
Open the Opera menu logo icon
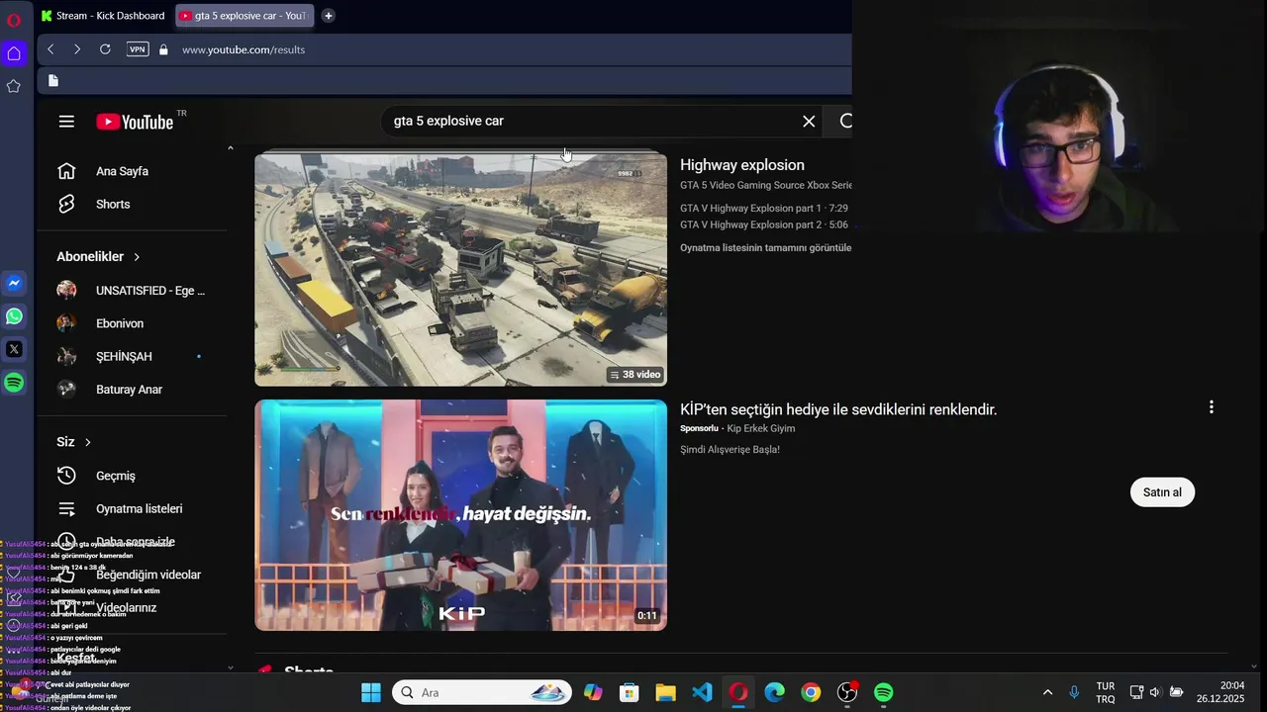point(13,20)
